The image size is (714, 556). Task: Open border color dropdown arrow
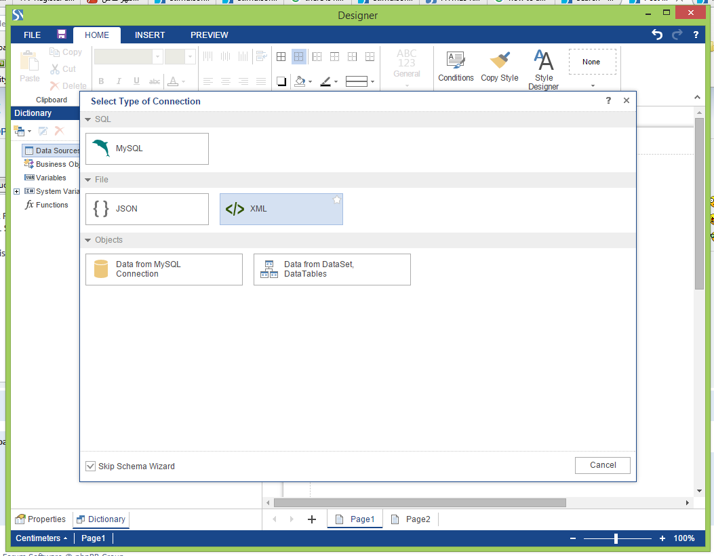[x=336, y=82]
